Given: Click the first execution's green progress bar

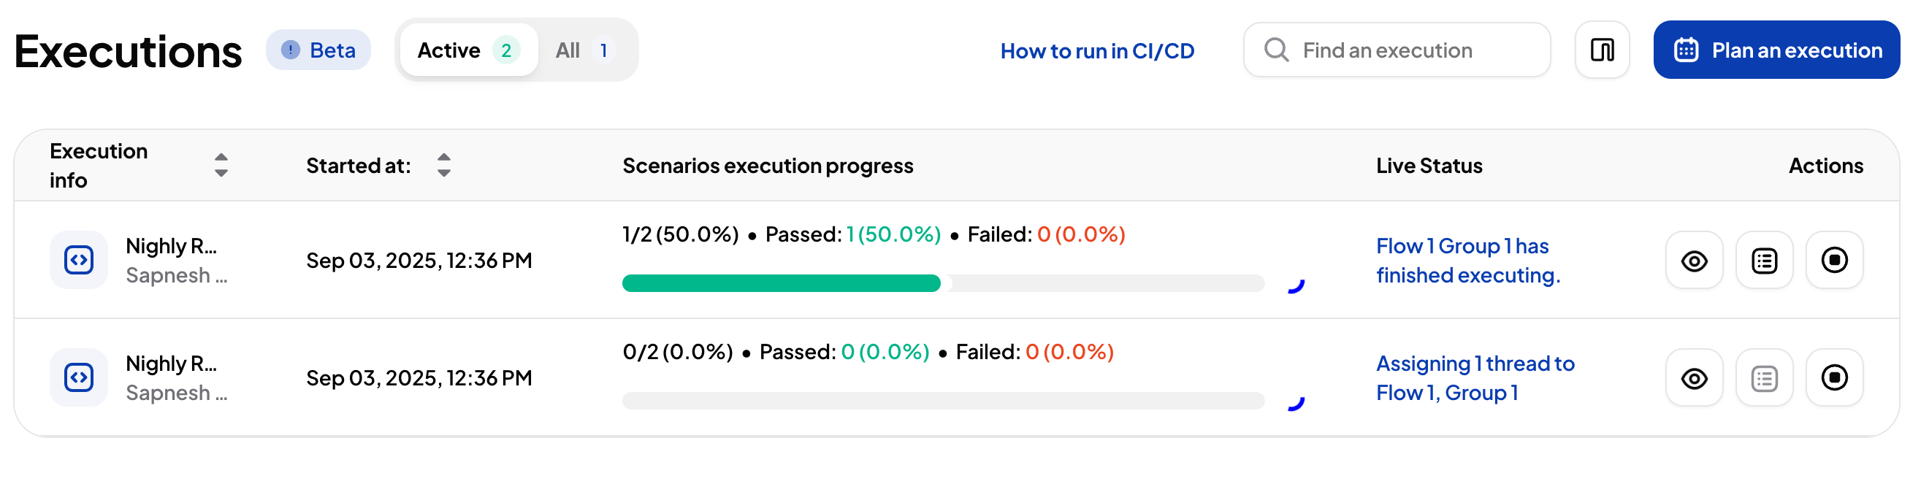Looking at the screenshot, I should click(x=781, y=283).
